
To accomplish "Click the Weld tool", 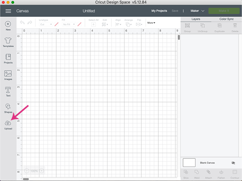I will 197,174.
